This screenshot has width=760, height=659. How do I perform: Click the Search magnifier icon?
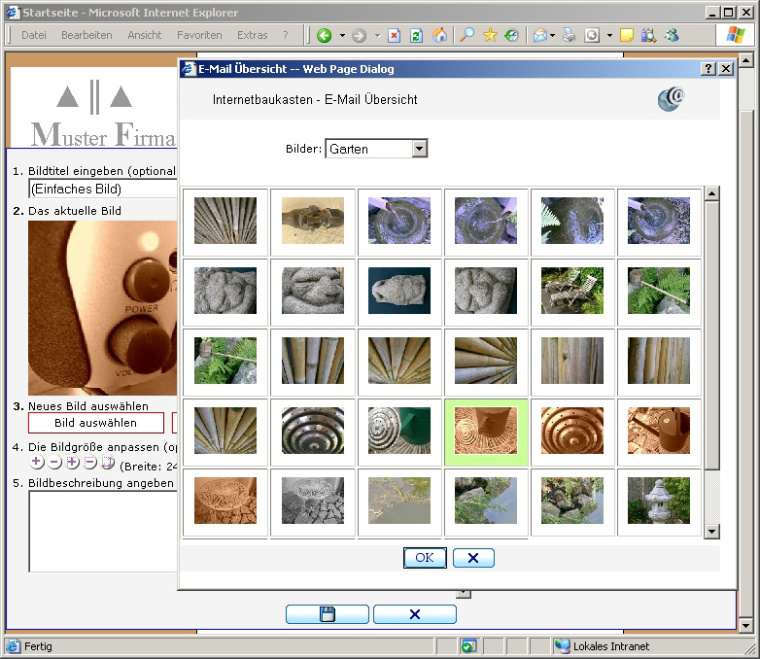pyautogui.click(x=467, y=35)
